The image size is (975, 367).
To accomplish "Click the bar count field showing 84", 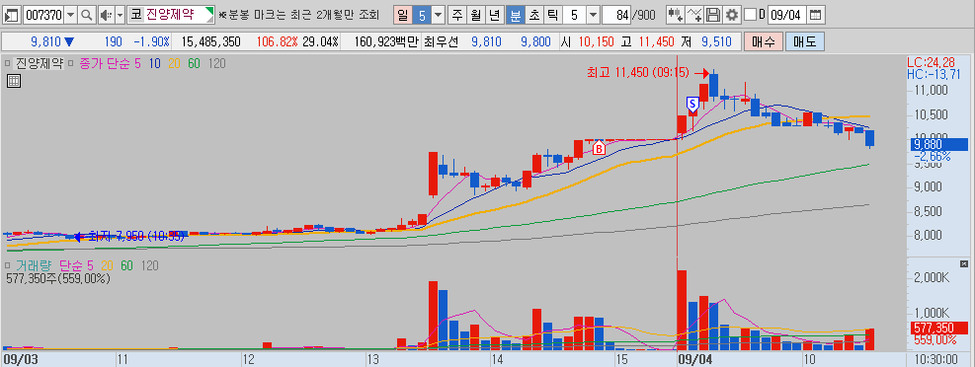I will [x=616, y=14].
